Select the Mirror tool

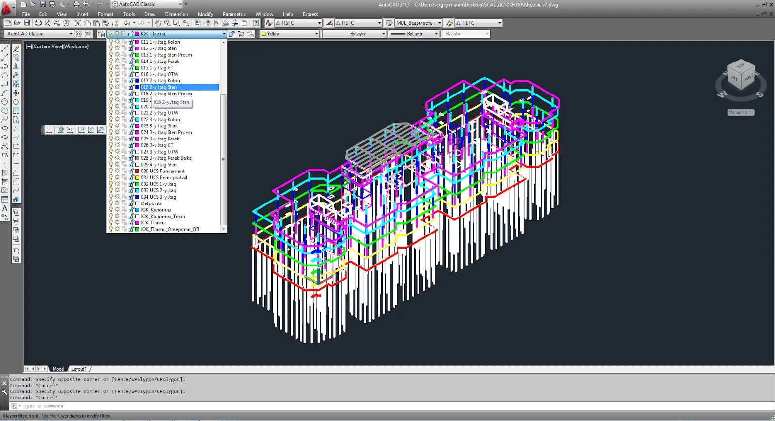point(16,66)
